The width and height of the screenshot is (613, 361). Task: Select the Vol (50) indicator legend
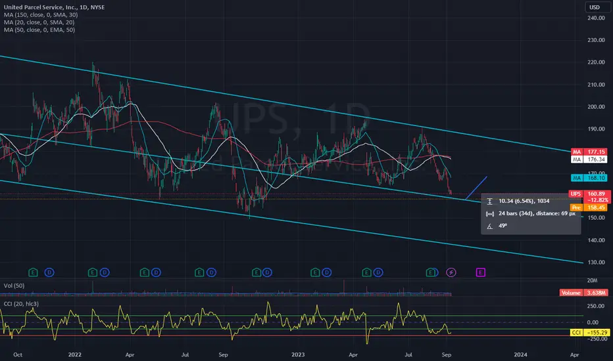(14, 286)
